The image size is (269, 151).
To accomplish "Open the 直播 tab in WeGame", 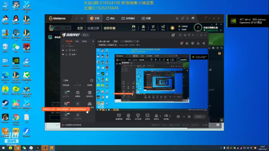I will click(x=146, y=18).
